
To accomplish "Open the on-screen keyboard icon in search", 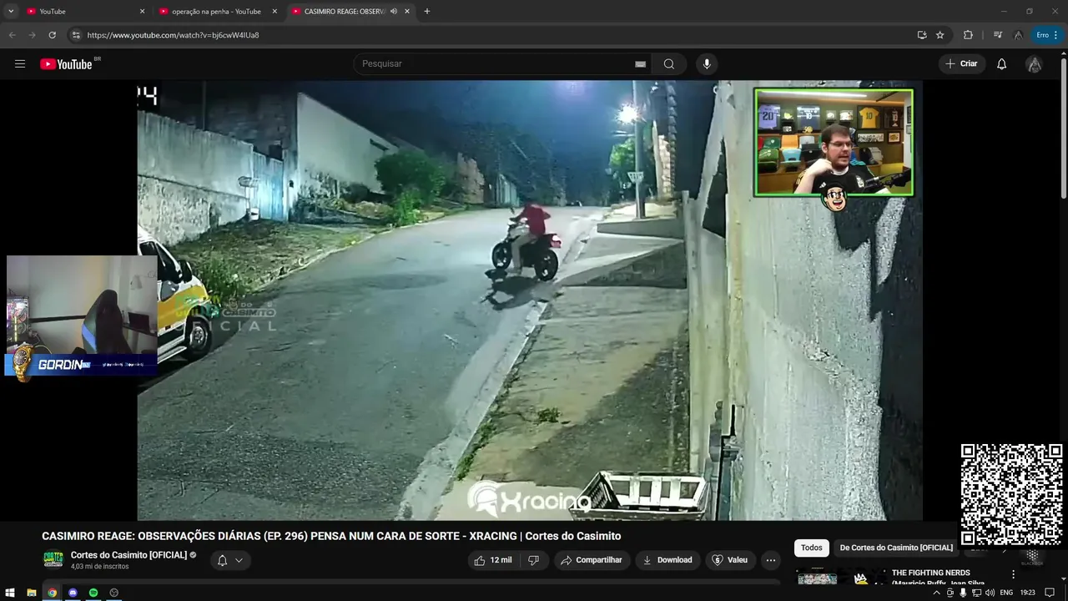I will coord(640,64).
